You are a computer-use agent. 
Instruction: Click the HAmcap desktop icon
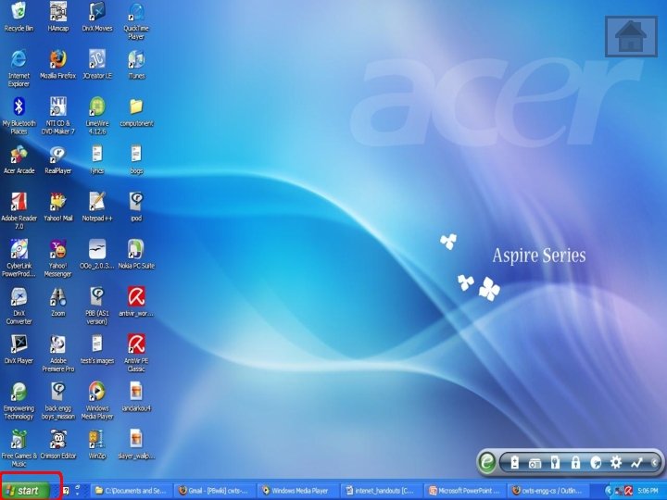click(58, 11)
